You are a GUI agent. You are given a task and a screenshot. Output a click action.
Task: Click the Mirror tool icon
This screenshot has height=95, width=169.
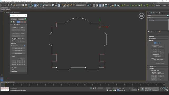point(88,6)
